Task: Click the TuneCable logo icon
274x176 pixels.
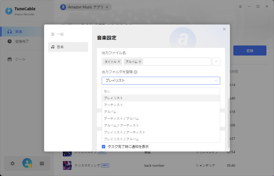Action: (9, 11)
